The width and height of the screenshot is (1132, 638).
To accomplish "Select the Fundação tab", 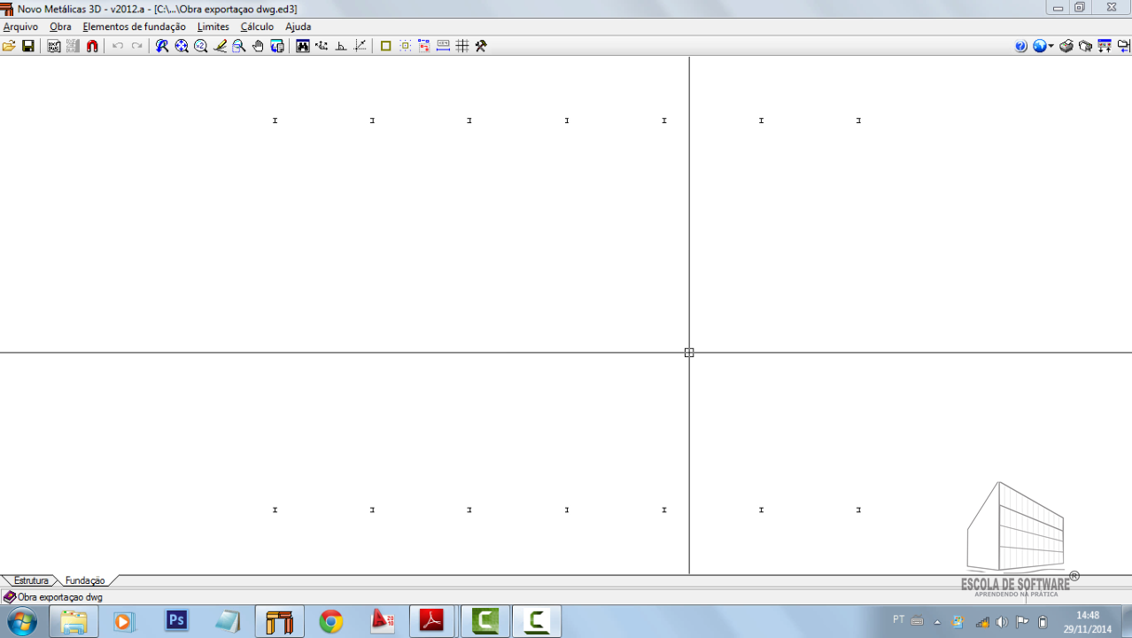I will pos(85,580).
